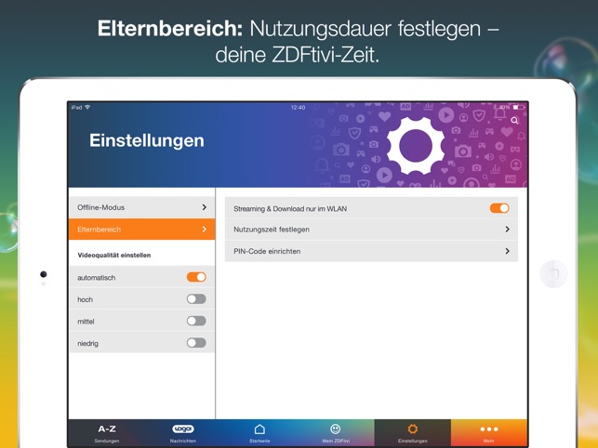
Task: Click the automatisch label
Action: [97, 278]
